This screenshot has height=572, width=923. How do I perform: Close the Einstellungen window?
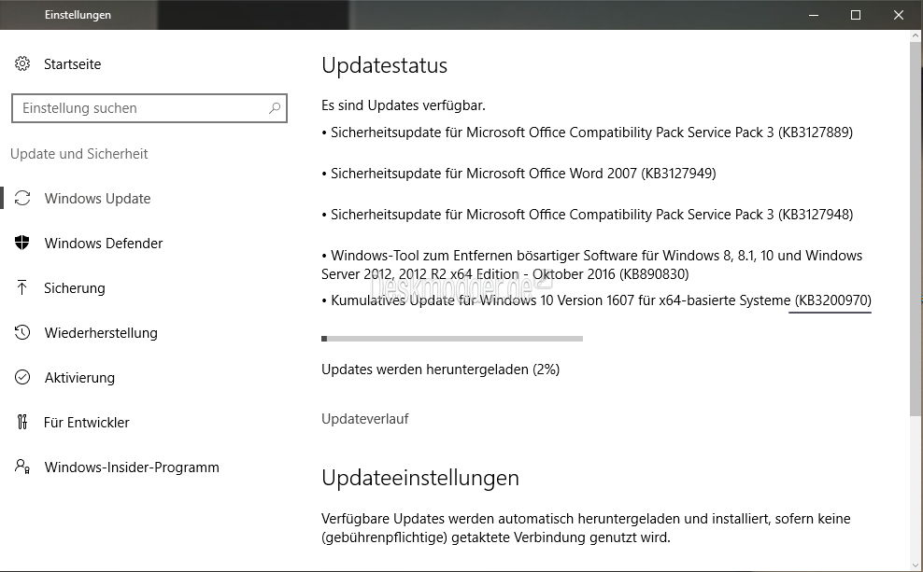(x=899, y=15)
